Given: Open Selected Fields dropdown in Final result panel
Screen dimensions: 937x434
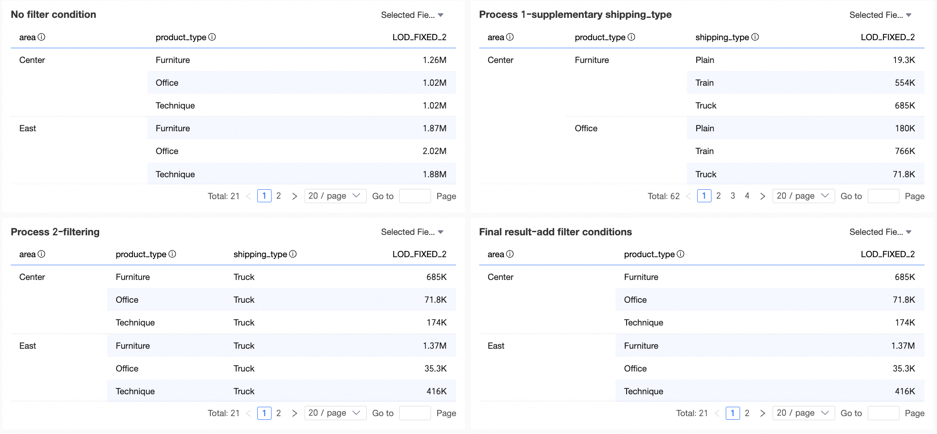Looking at the screenshot, I should [x=880, y=232].
